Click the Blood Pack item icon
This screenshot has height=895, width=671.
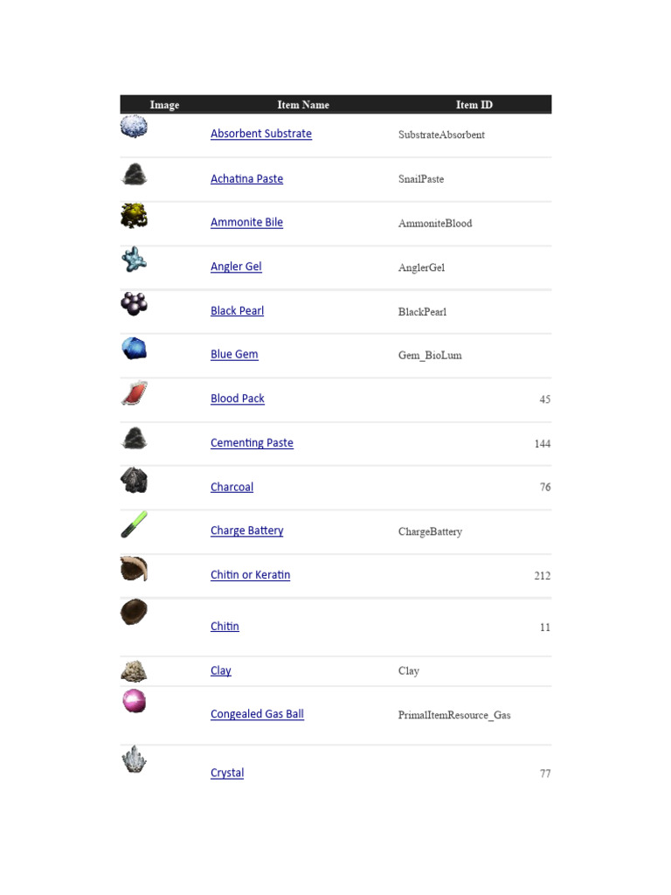click(134, 392)
